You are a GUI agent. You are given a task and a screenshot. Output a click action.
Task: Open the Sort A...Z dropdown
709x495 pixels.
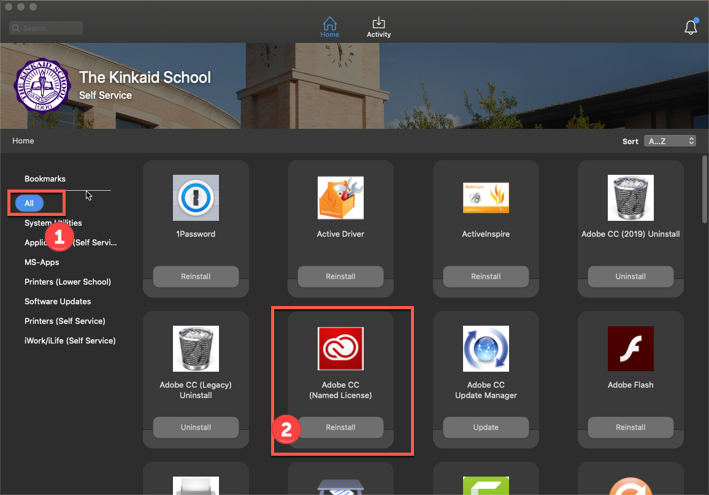point(670,141)
